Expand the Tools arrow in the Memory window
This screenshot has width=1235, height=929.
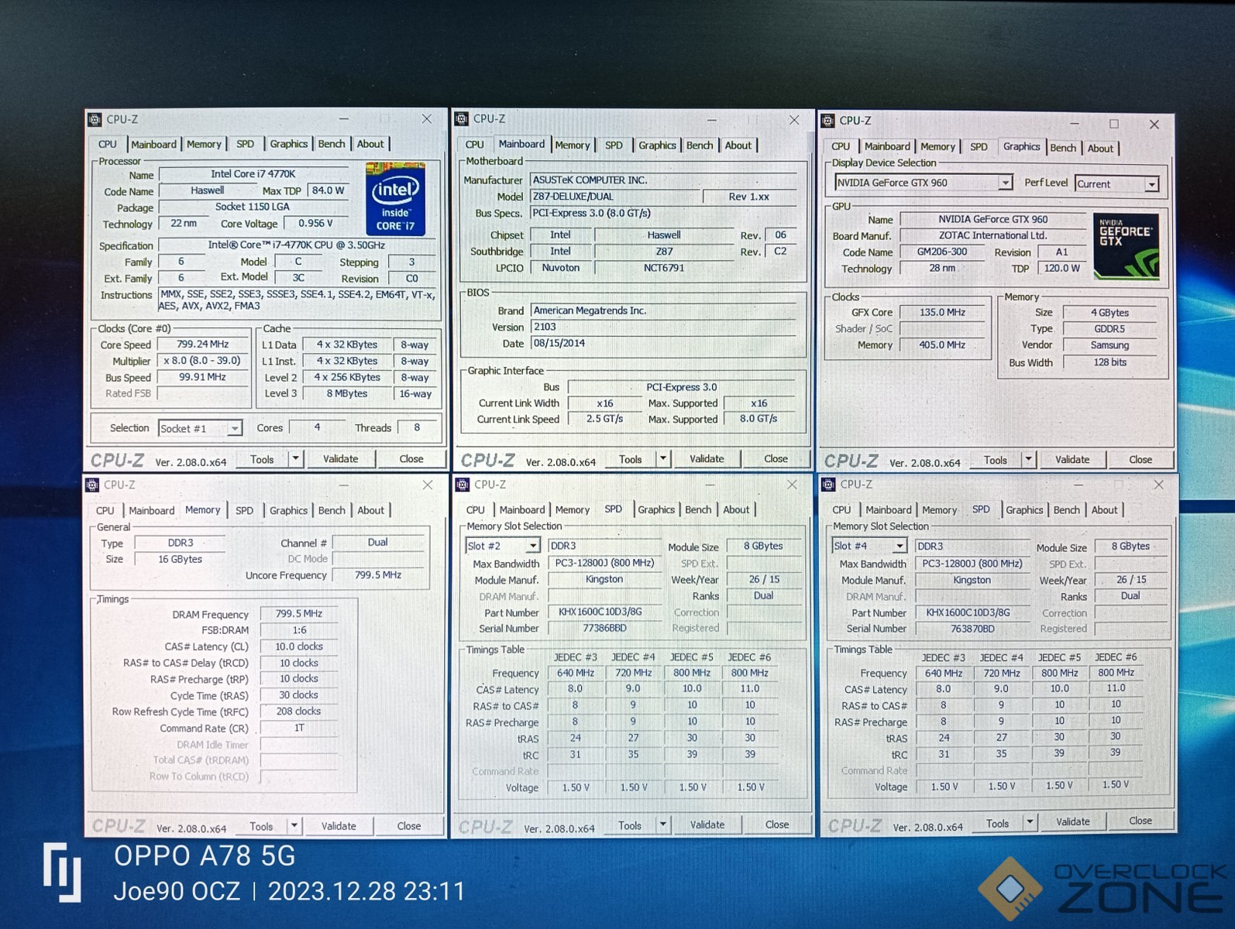pyautogui.click(x=294, y=826)
